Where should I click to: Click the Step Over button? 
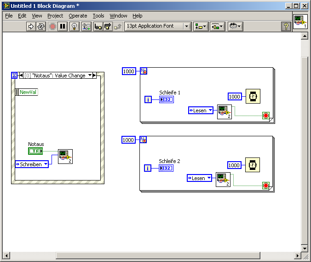point(108,26)
